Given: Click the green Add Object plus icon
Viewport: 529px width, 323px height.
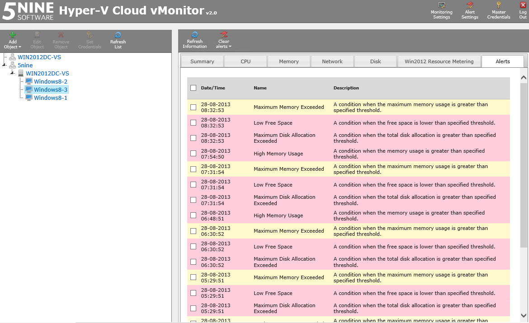Looking at the screenshot, I should click(x=13, y=35).
